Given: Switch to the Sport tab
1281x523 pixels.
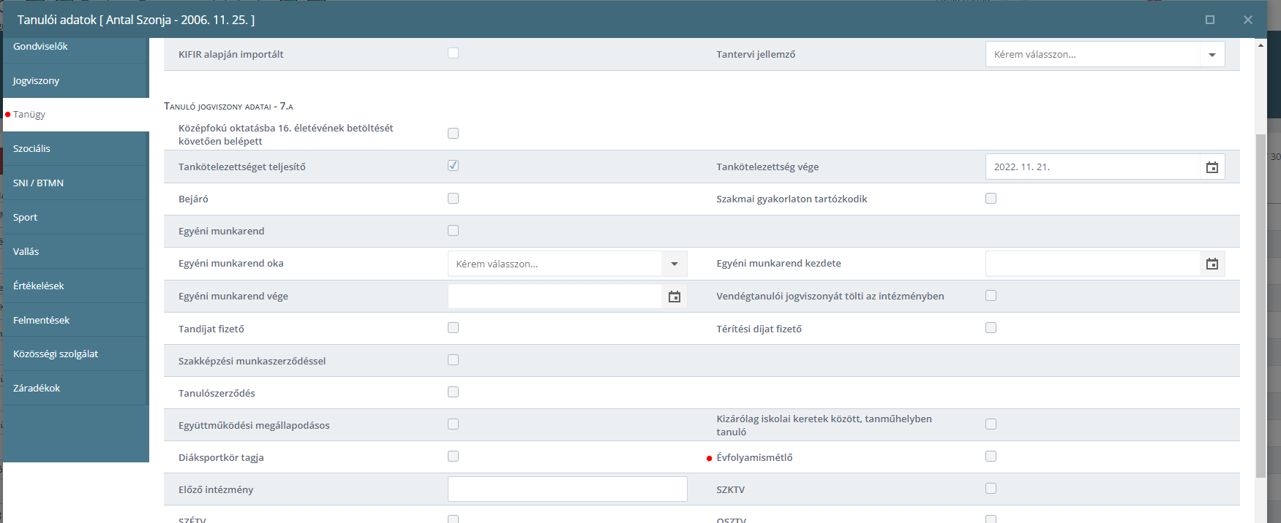Looking at the screenshot, I should click(x=75, y=218).
